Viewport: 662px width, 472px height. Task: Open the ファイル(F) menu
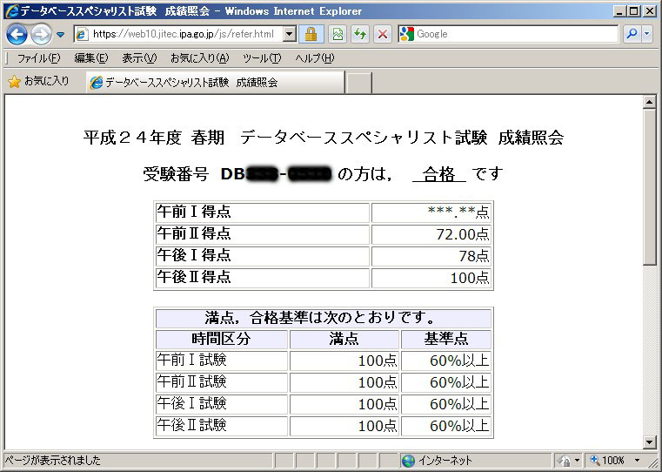pyautogui.click(x=38, y=58)
